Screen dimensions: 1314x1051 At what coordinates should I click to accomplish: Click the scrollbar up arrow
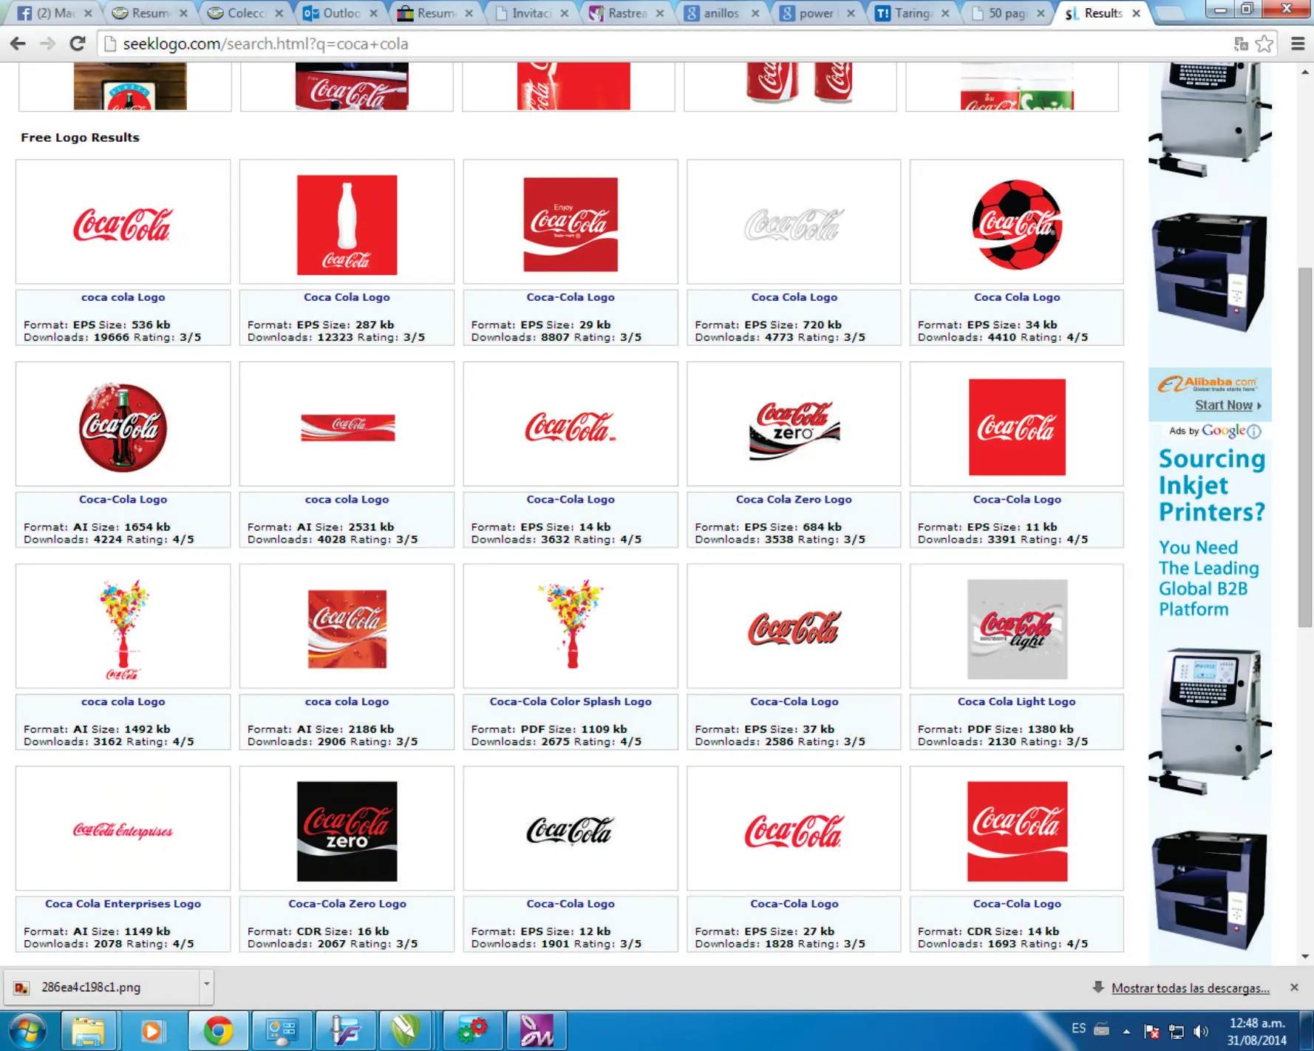pos(1305,72)
